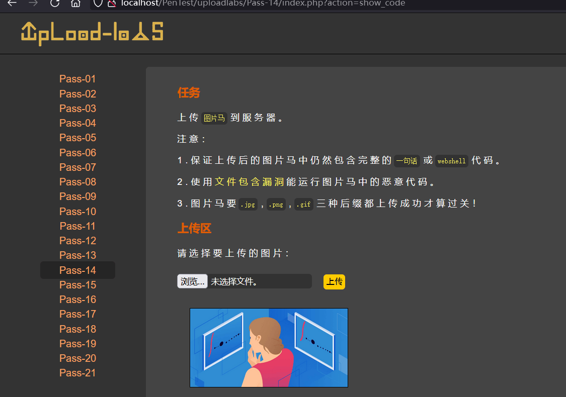Click the shield tracking protection icon

(x=98, y=3)
